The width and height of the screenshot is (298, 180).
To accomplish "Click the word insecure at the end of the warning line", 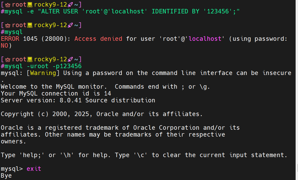I will pyautogui.click(x=277, y=73).
